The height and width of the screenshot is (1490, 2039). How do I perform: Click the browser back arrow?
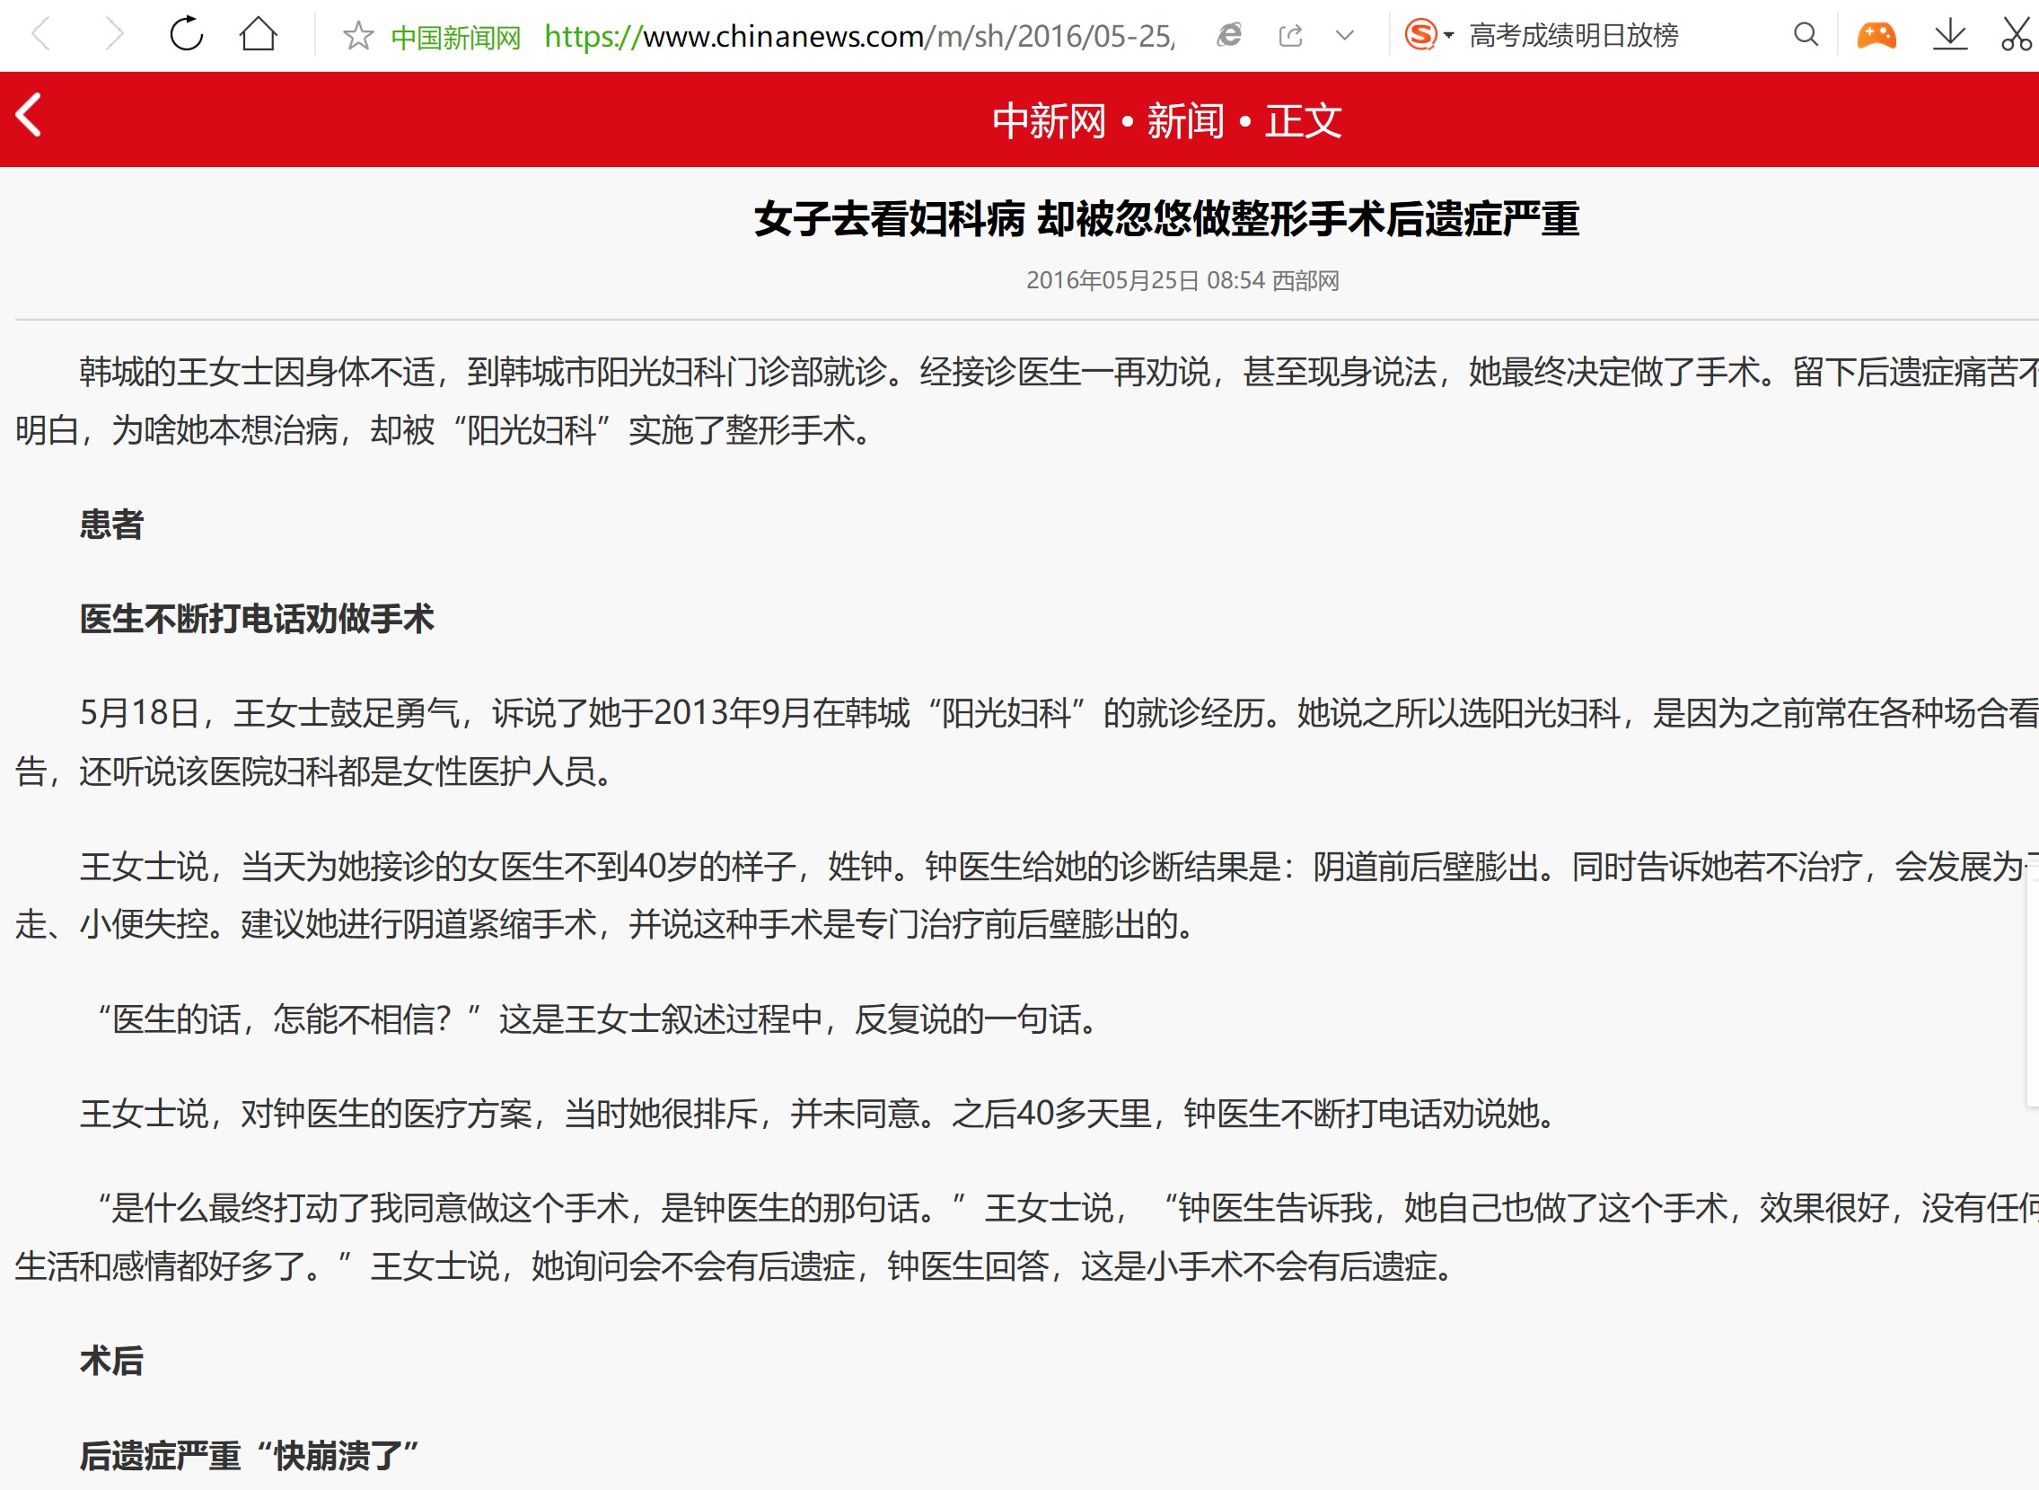click(x=41, y=35)
